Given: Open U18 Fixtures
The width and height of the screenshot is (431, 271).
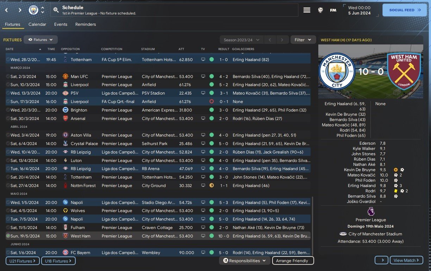Looking at the screenshot, I should (58, 261).
